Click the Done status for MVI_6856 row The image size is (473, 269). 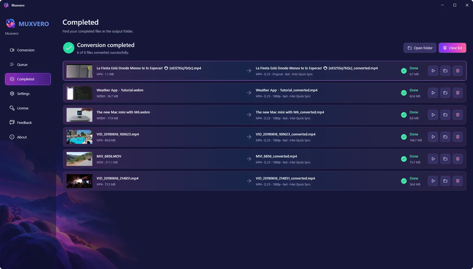click(414, 156)
